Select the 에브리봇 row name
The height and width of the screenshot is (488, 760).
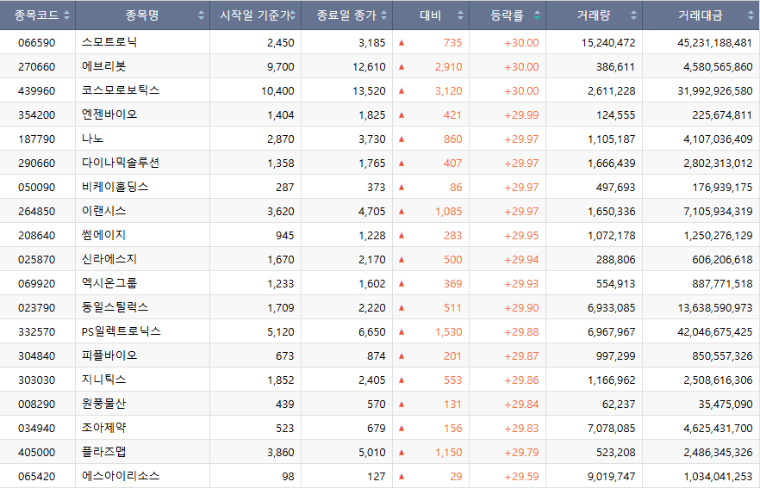coord(103,66)
